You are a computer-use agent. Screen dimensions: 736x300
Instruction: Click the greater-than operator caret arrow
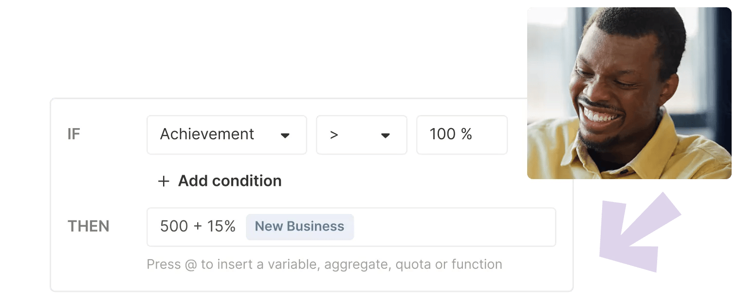[386, 135]
